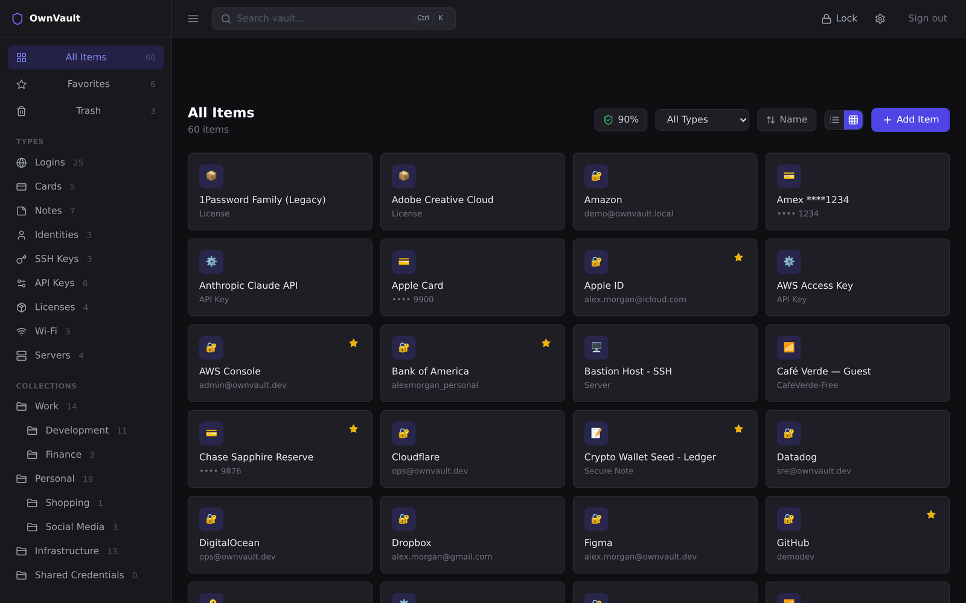Show Favorites in sidebar
The height and width of the screenshot is (603, 966).
(86, 84)
